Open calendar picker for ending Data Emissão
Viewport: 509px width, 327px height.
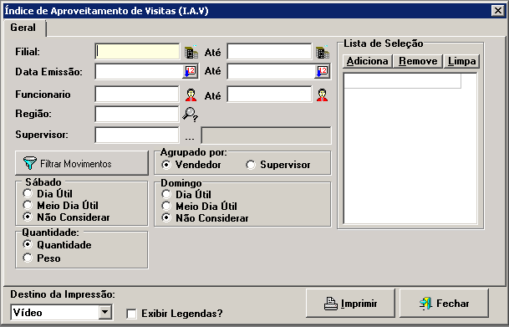tap(322, 71)
